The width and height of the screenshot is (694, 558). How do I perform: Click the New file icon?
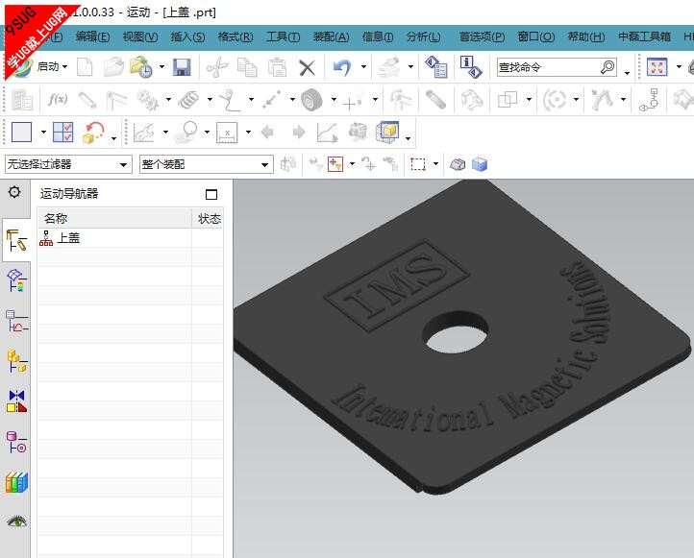click(85, 67)
